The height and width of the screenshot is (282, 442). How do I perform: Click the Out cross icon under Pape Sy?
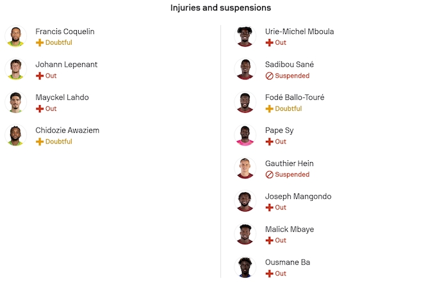270,142
